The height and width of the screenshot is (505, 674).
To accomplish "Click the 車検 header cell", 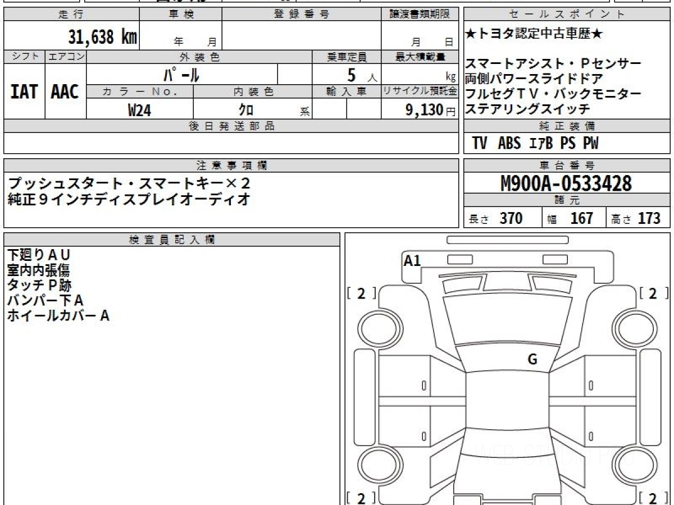I will 181,15.
